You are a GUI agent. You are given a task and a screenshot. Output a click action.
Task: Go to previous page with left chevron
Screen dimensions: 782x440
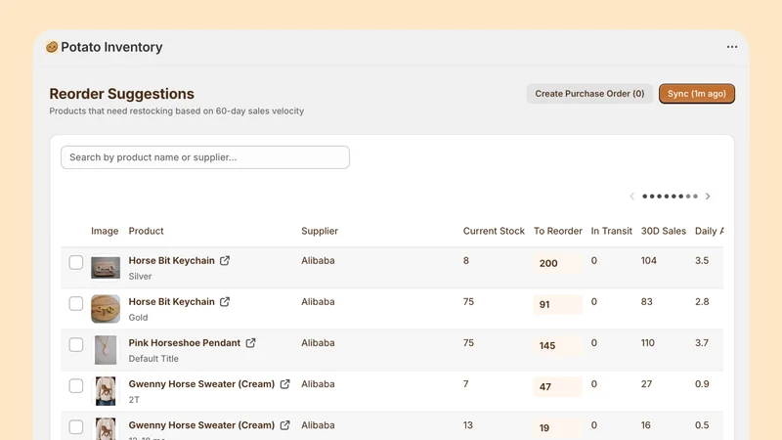click(x=631, y=197)
